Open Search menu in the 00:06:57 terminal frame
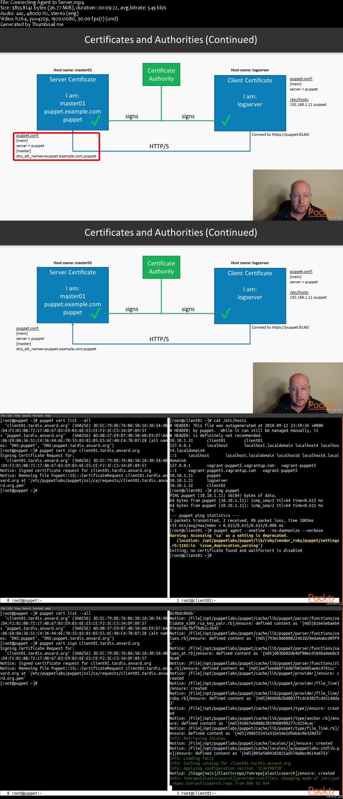The image size is (343, 799). pos(26,416)
